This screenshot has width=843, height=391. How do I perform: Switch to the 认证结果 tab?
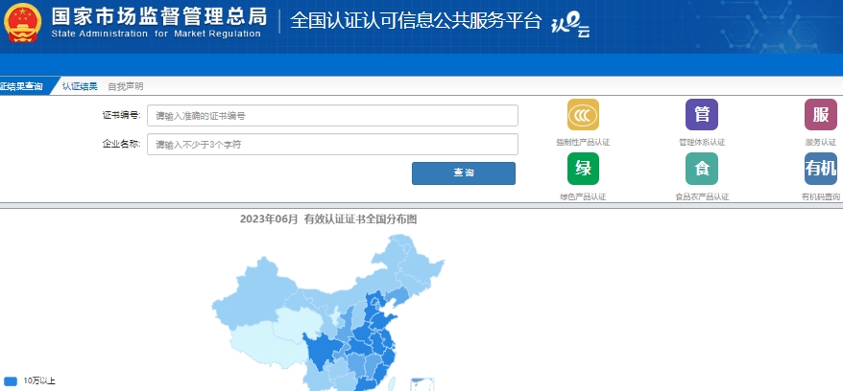[80, 86]
